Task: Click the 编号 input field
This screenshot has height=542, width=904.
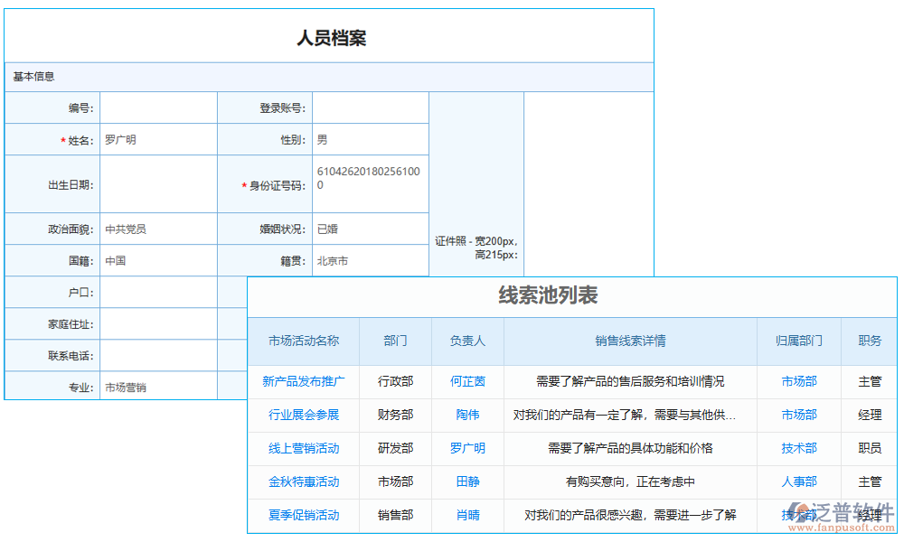Action: [158, 108]
